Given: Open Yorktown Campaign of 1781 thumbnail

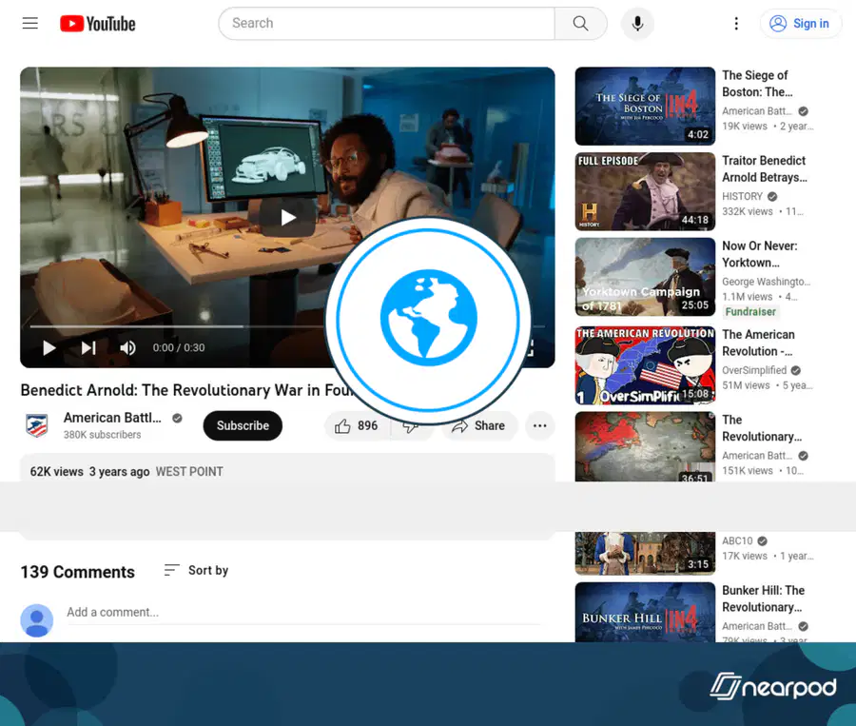Looking at the screenshot, I should (x=645, y=277).
